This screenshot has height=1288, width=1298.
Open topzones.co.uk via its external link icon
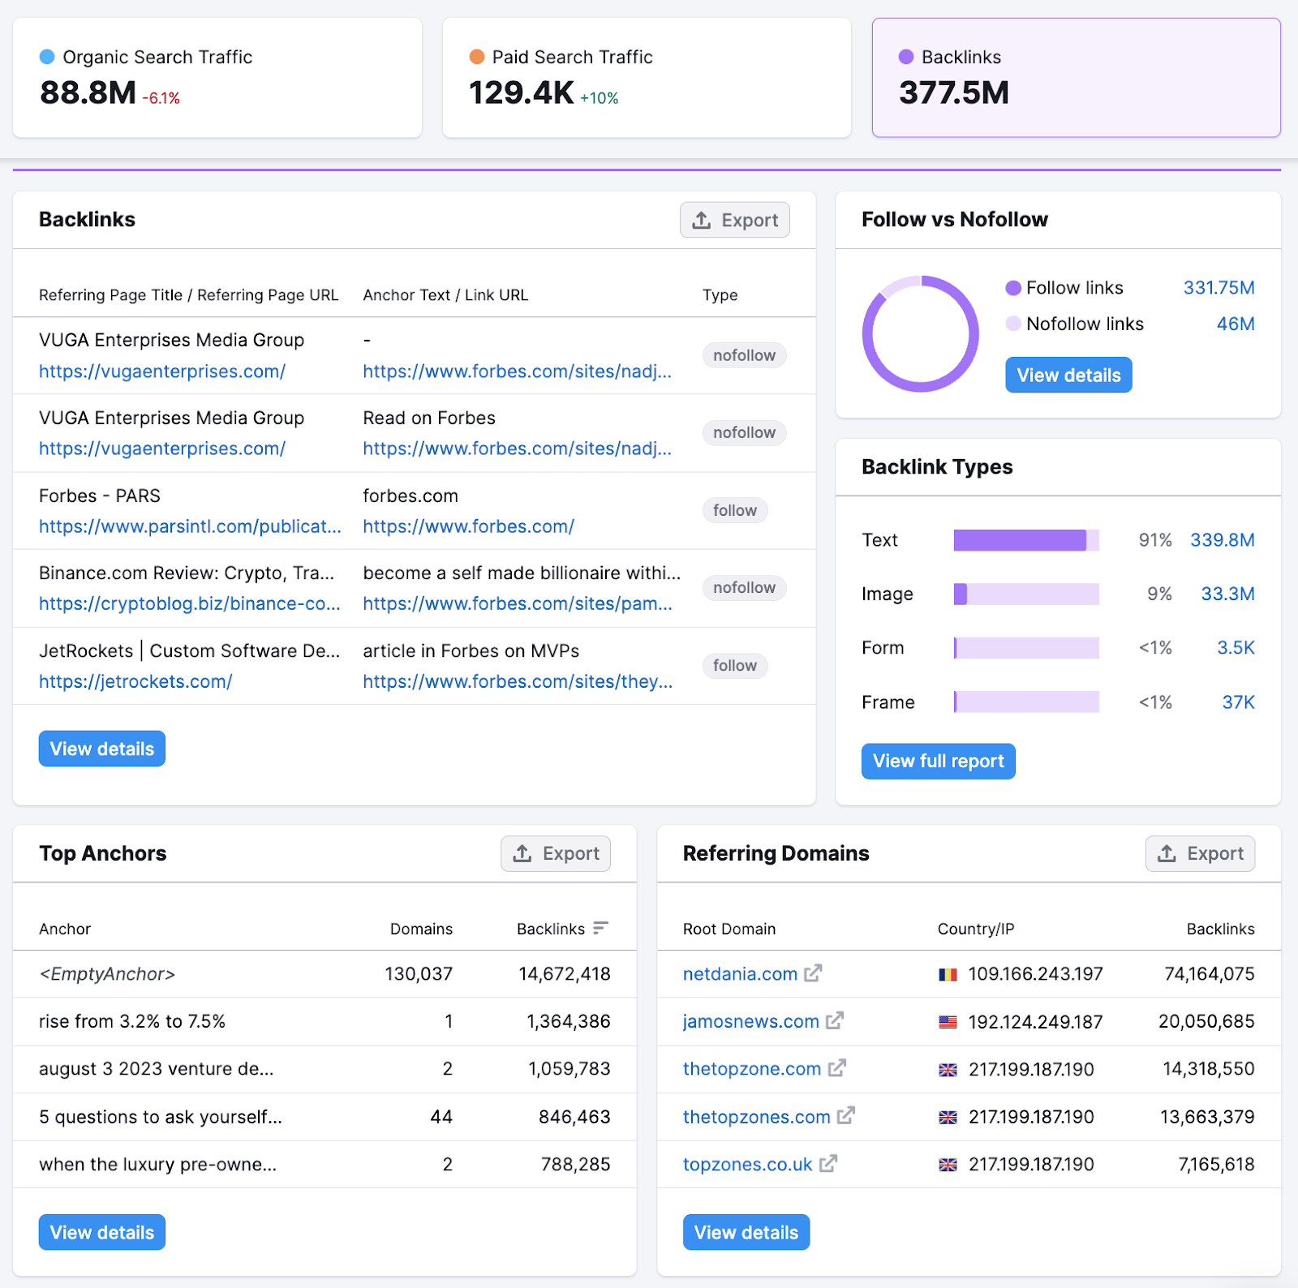tap(828, 1164)
